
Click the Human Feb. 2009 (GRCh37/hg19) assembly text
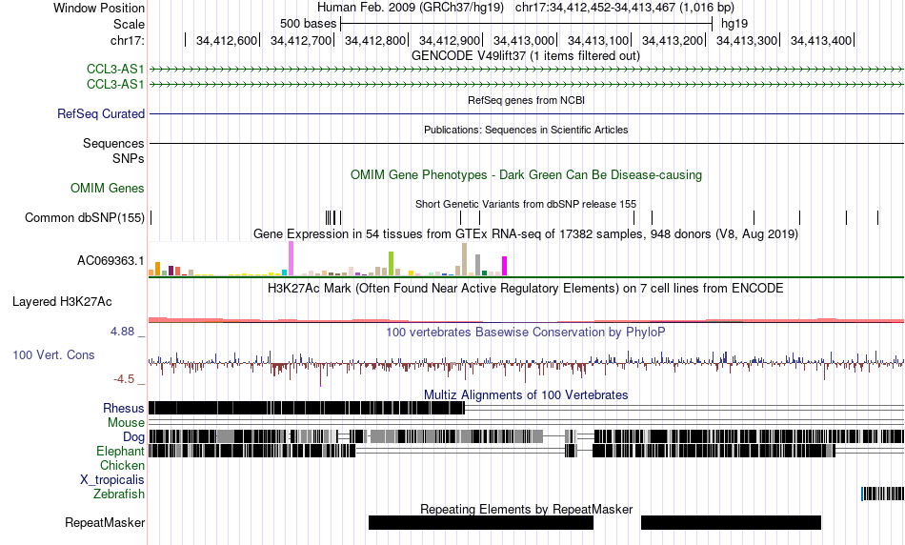point(410,8)
